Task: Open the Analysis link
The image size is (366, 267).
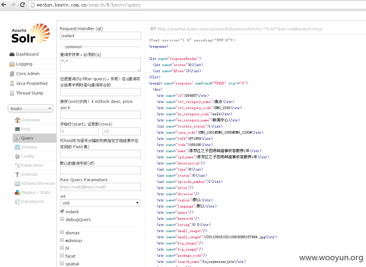Action: pos(29,174)
